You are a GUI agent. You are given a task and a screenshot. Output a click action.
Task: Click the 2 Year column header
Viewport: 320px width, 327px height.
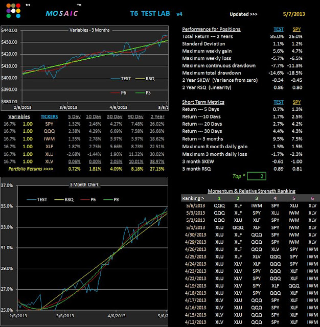pyautogui.click(x=157, y=116)
